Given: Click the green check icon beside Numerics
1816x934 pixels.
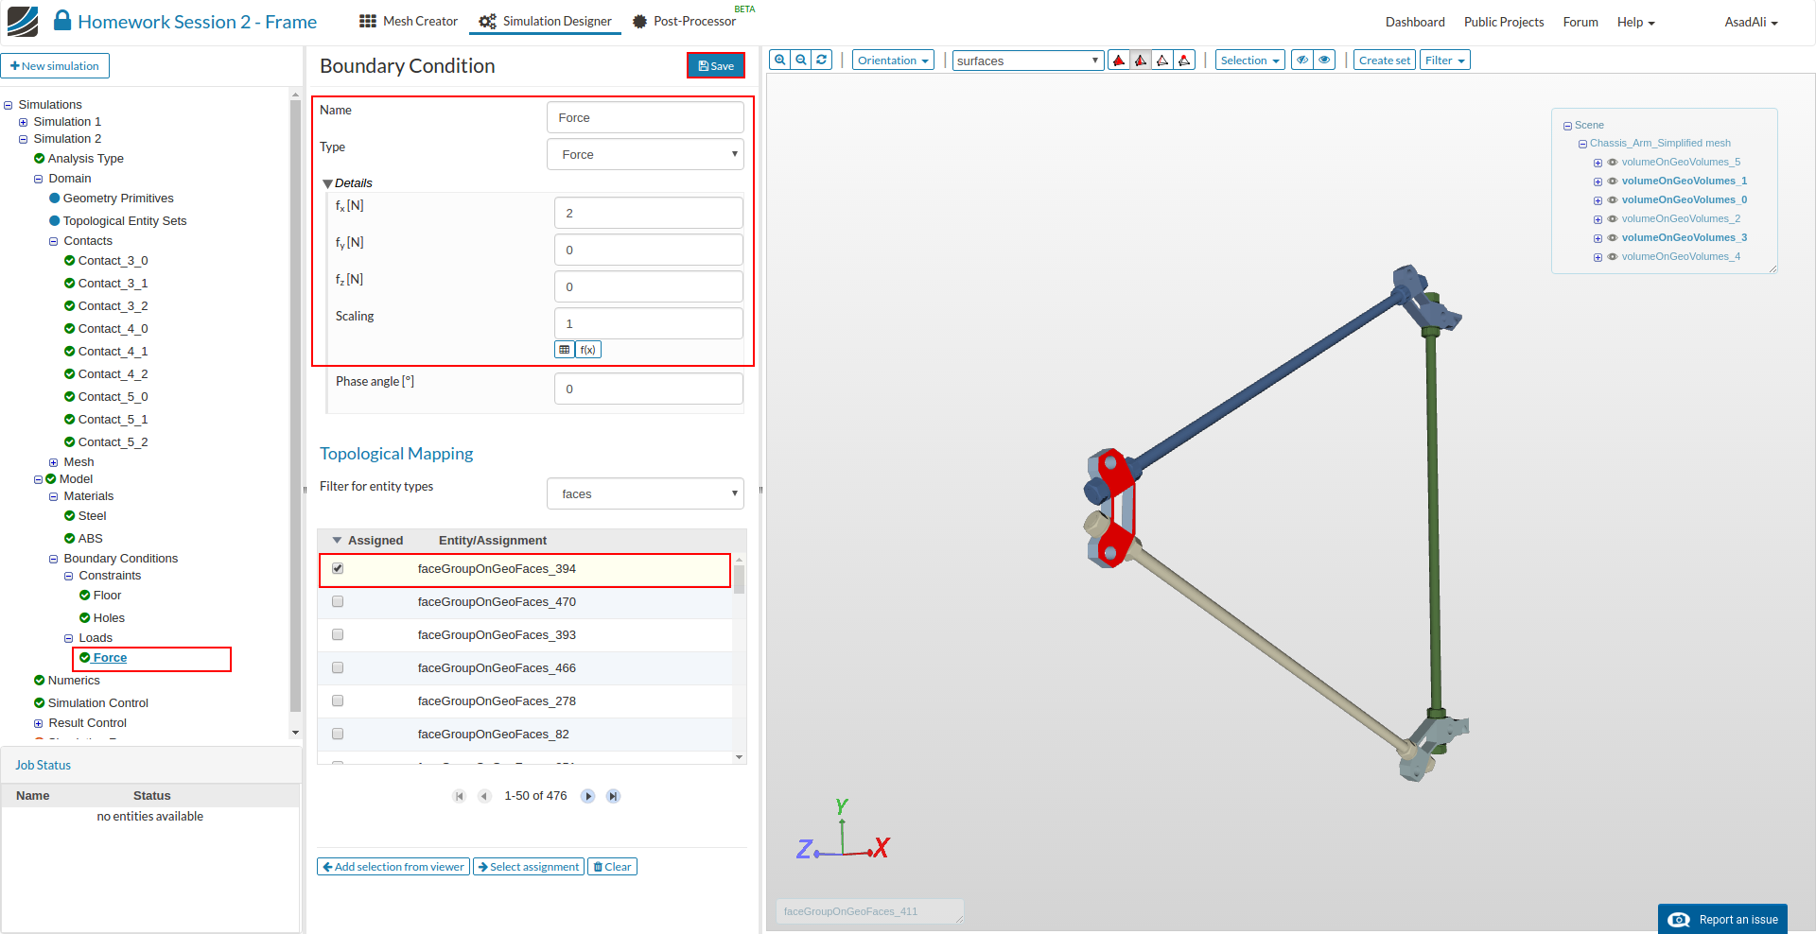Looking at the screenshot, I should (40, 681).
